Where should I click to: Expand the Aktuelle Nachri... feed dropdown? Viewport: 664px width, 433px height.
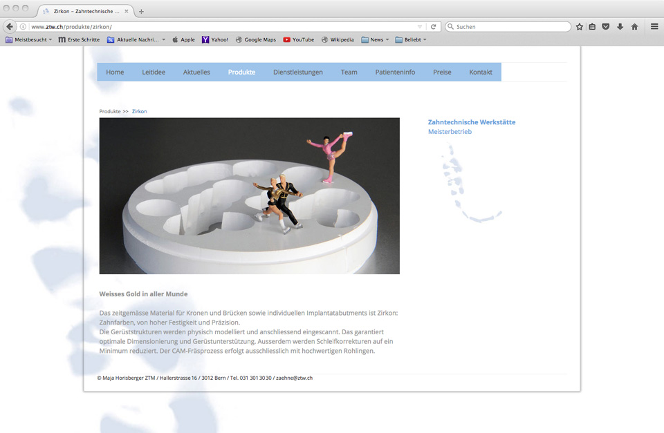click(136, 40)
